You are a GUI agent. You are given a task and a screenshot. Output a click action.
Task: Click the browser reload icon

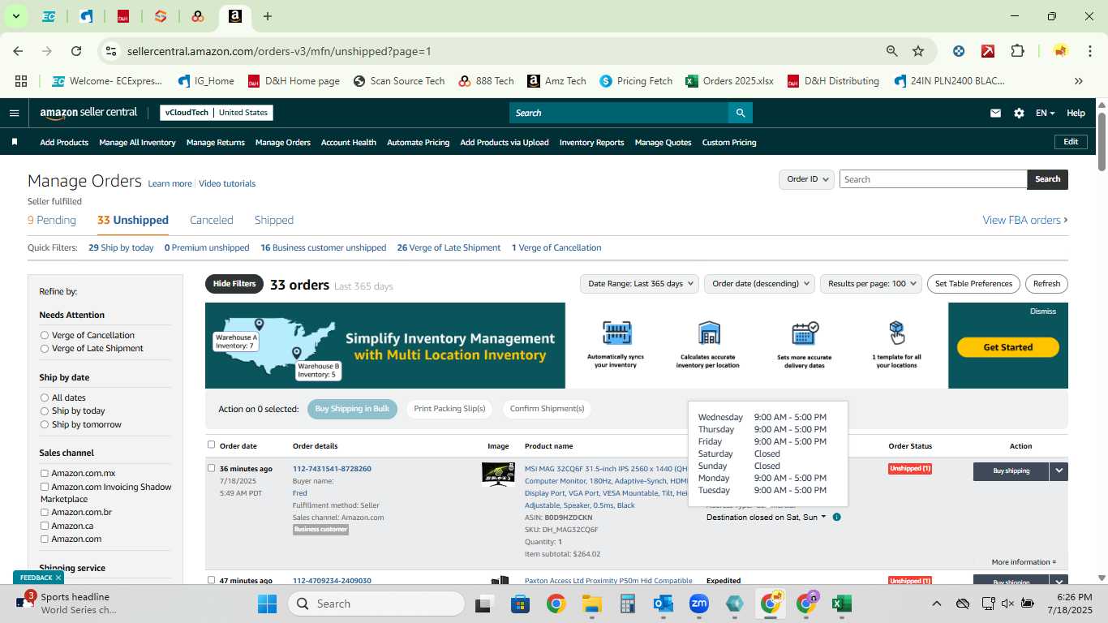76,51
